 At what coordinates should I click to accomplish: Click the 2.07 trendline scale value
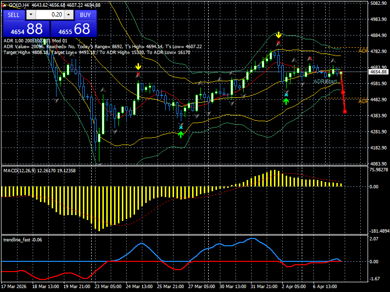(374, 238)
